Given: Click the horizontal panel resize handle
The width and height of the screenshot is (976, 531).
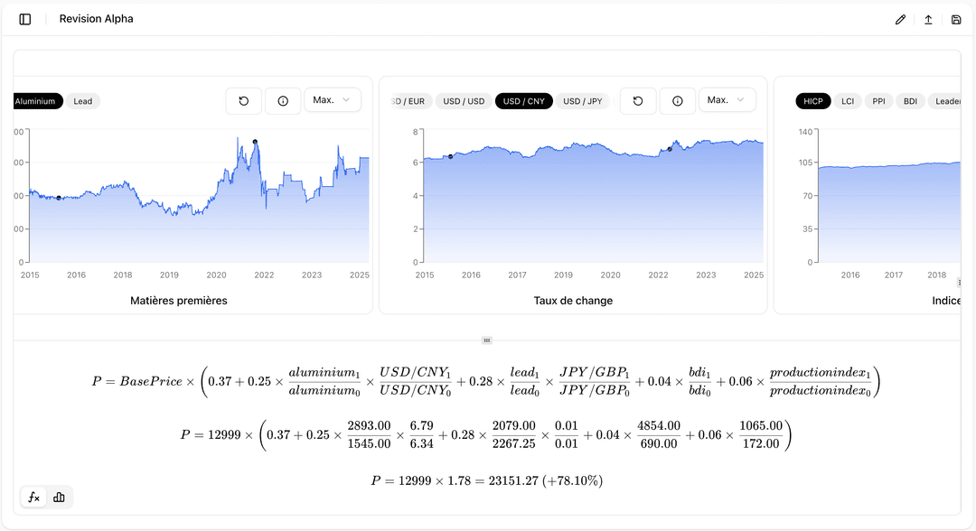Looking at the screenshot, I should [x=487, y=340].
